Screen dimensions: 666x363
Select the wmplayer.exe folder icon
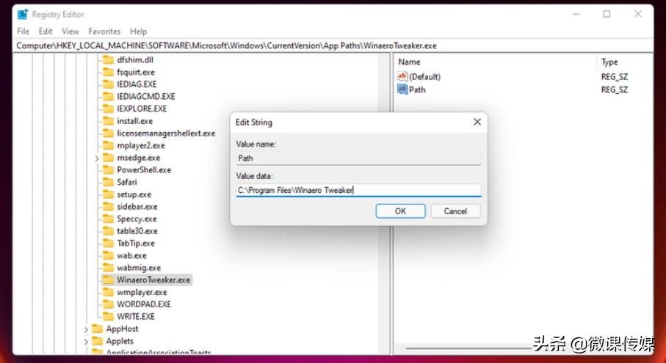coord(109,292)
